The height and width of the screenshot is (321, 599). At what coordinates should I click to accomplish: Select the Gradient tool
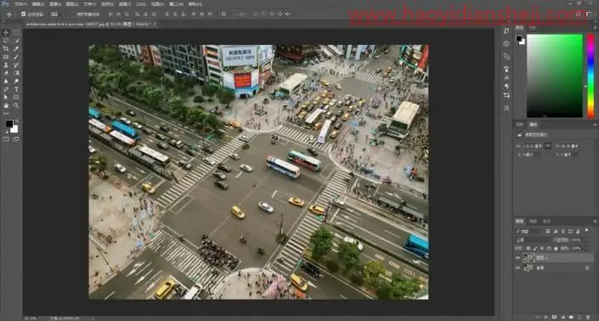(16, 73)
